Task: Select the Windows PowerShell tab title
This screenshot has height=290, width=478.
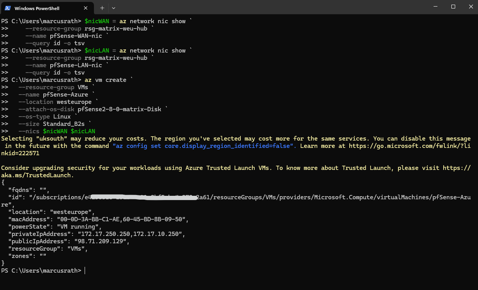Action: pyautogui.click(x=37, y=8)
